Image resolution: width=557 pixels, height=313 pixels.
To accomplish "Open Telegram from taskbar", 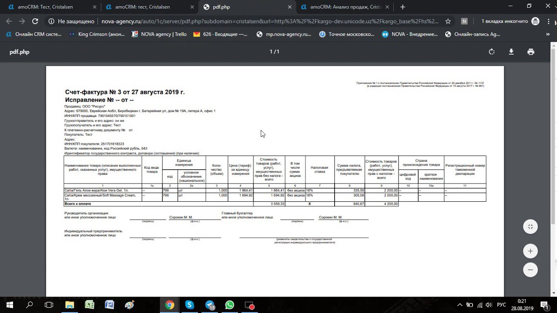I will tap(210, 305).
